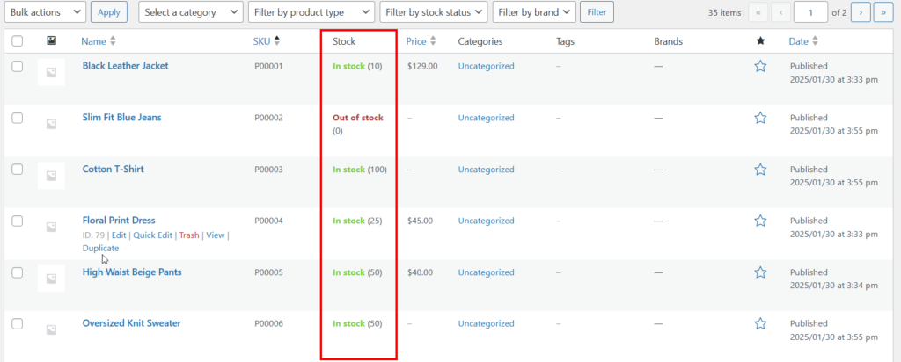Go to next page of products
This screenshot has width=901, height=362.
(861, 12)
